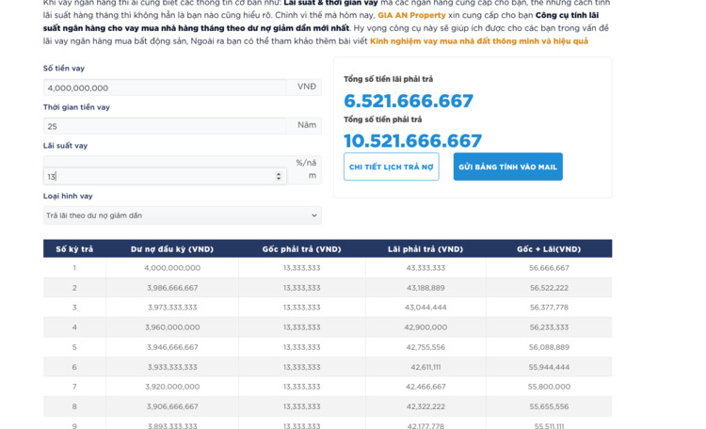Screen dimensions: 706x429
Task: Click the GỬI BẢNG TÍNH VÀO MAIL button
Action: [508, 167]
